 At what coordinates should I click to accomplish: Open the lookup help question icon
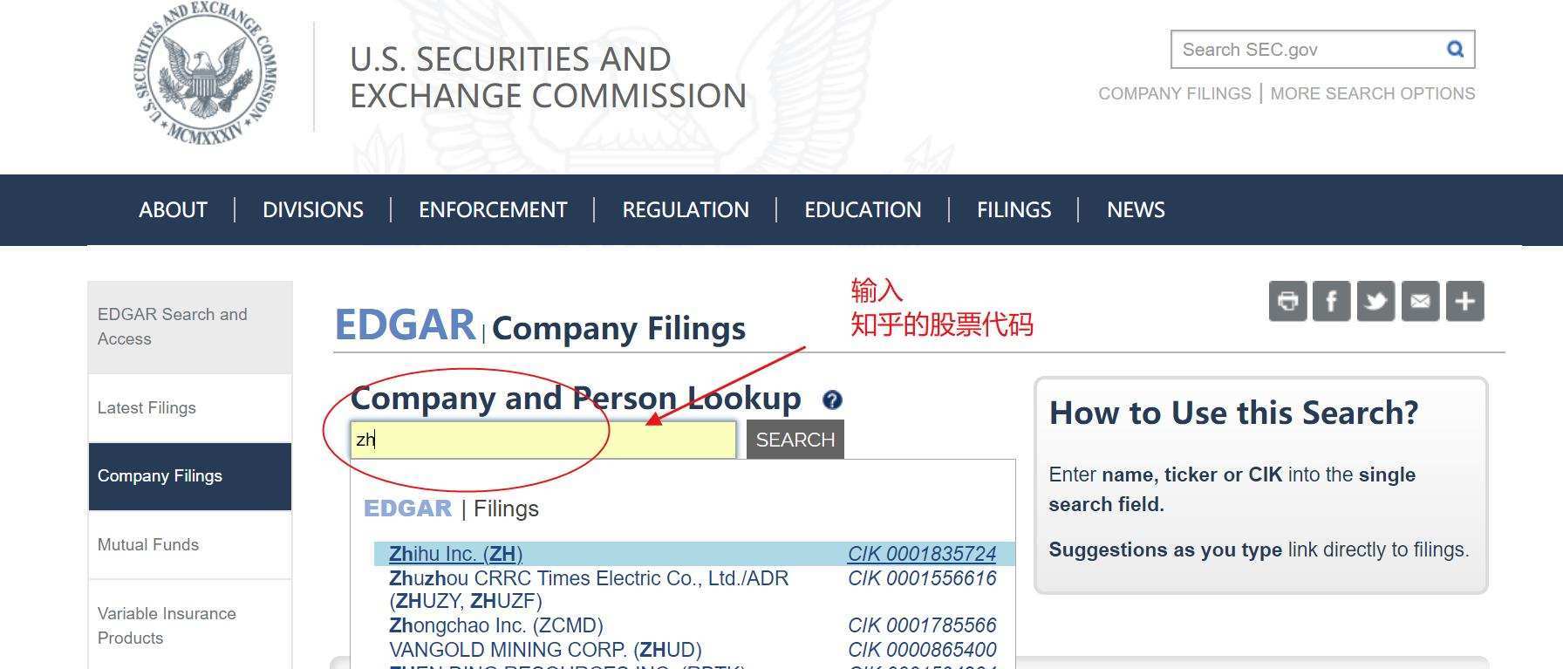coord(832,400)
